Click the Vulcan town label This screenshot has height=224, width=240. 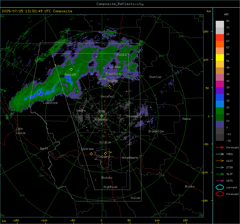coord(135,198)
